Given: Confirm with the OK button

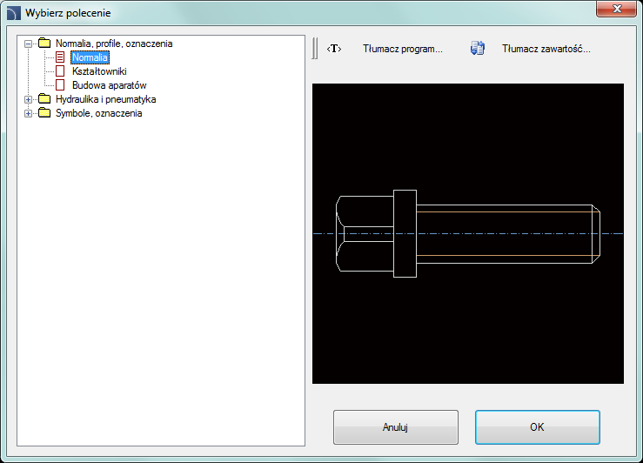Looking at the screenshot, I should 537,427.
